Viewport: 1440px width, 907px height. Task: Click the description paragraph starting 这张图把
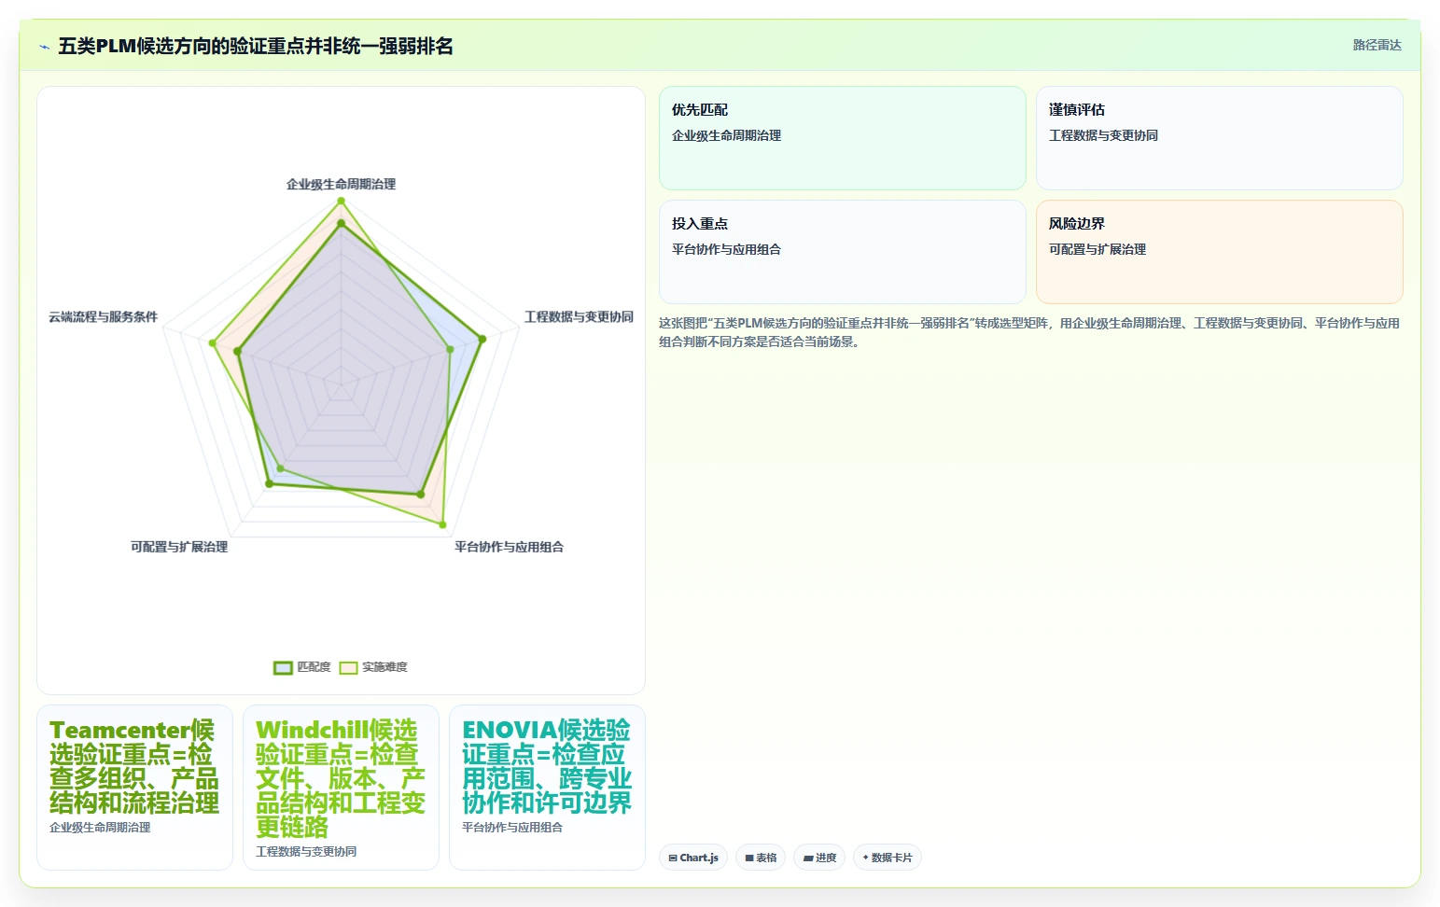coord(1029,332)
